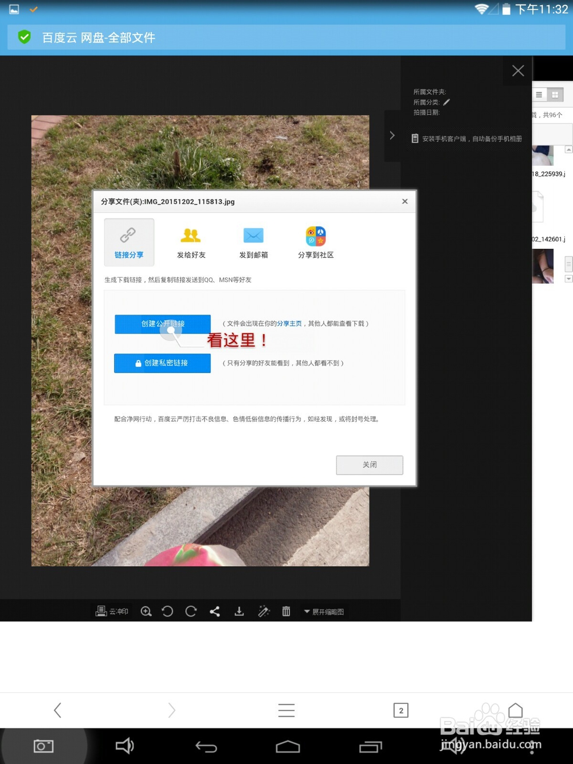Tap the Android screenshot camera button
The width and height of the screenshot is (573, 764).
coord(44,746)
